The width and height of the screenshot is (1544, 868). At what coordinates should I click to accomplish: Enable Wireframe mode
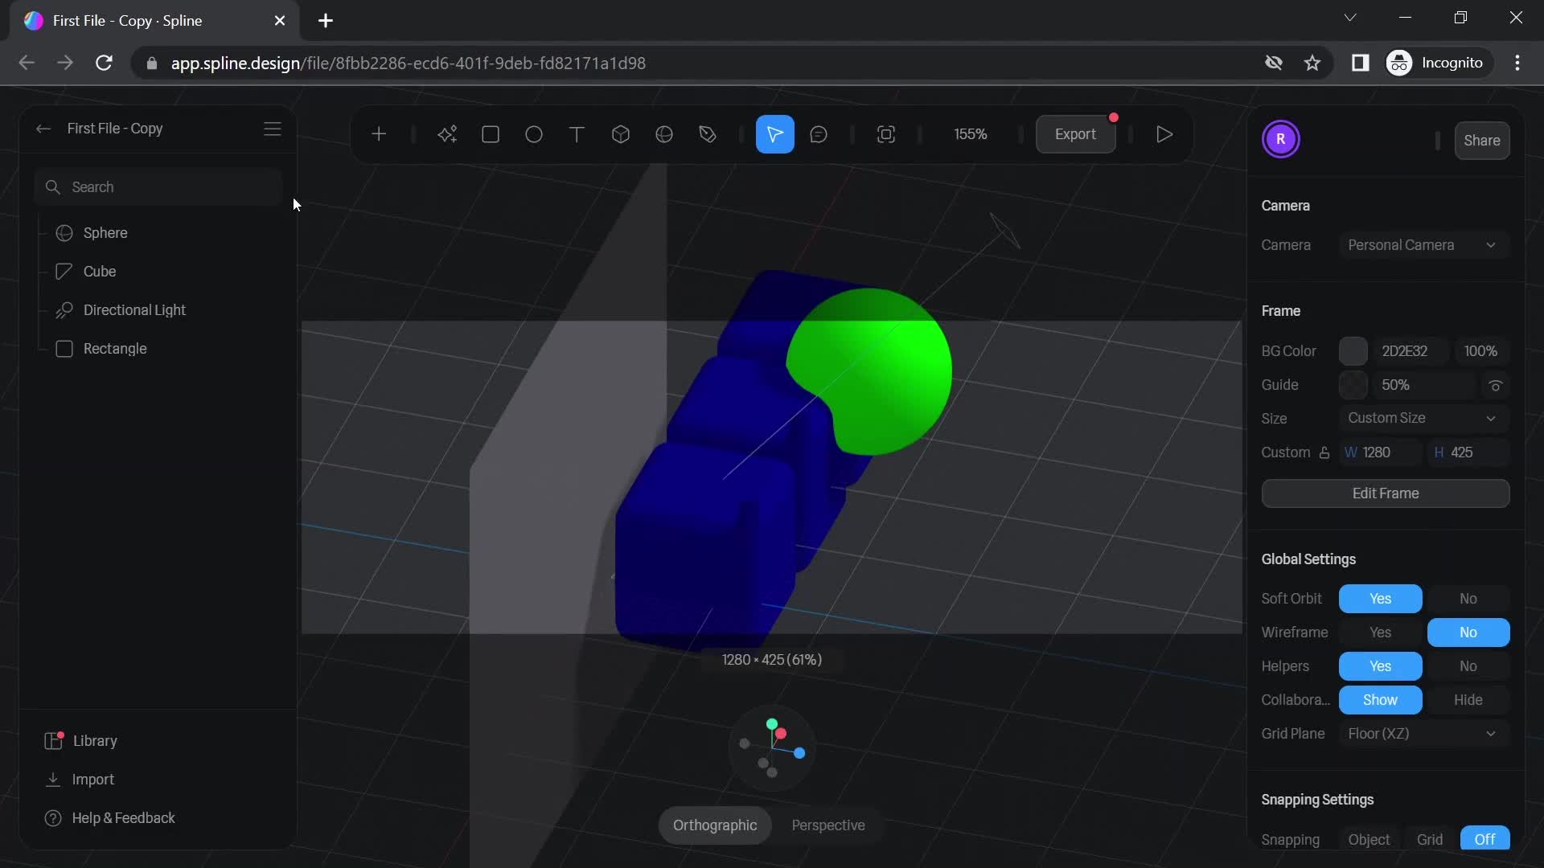point(1380,633)
